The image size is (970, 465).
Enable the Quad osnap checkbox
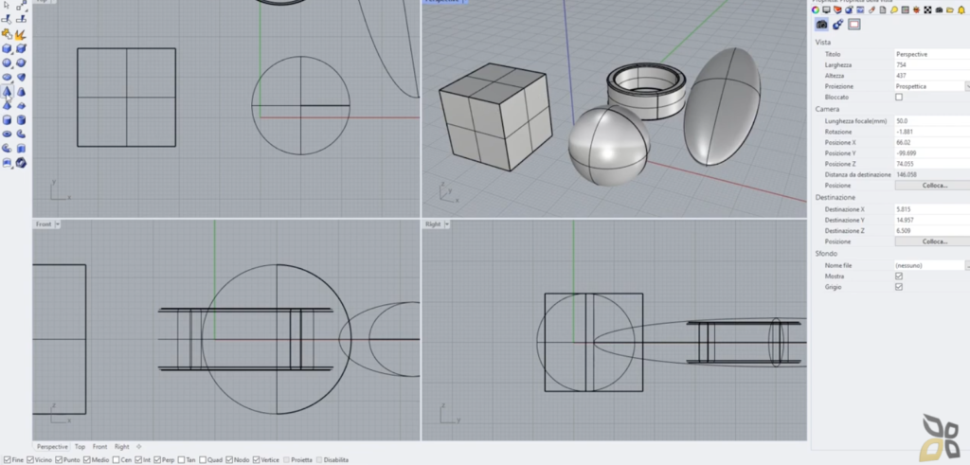click(x=203, y=460)
